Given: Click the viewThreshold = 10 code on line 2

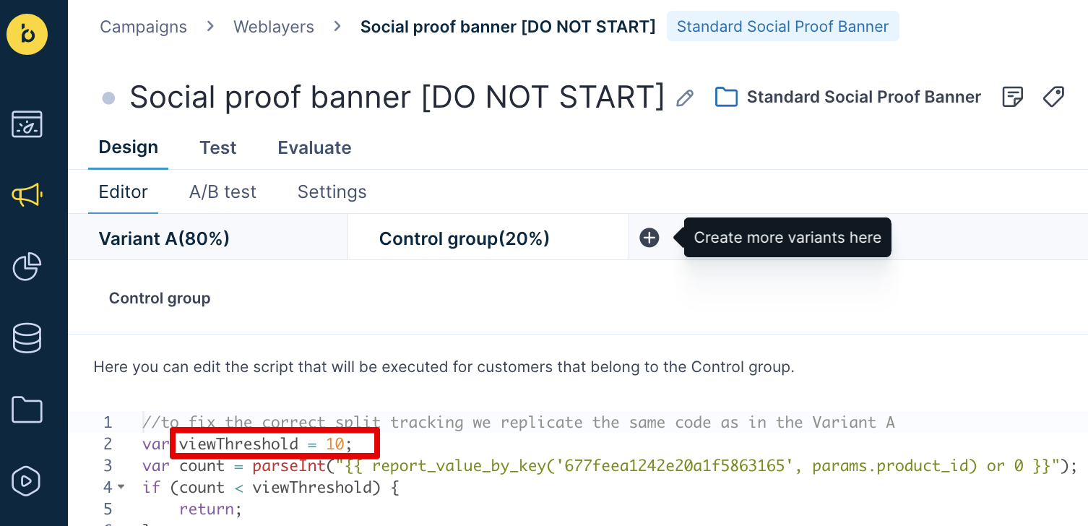Looking at the screenshot, I should click(x=265, y=444).
